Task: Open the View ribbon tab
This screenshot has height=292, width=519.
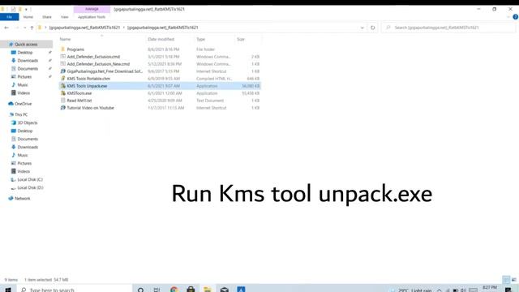Action: 64,17
